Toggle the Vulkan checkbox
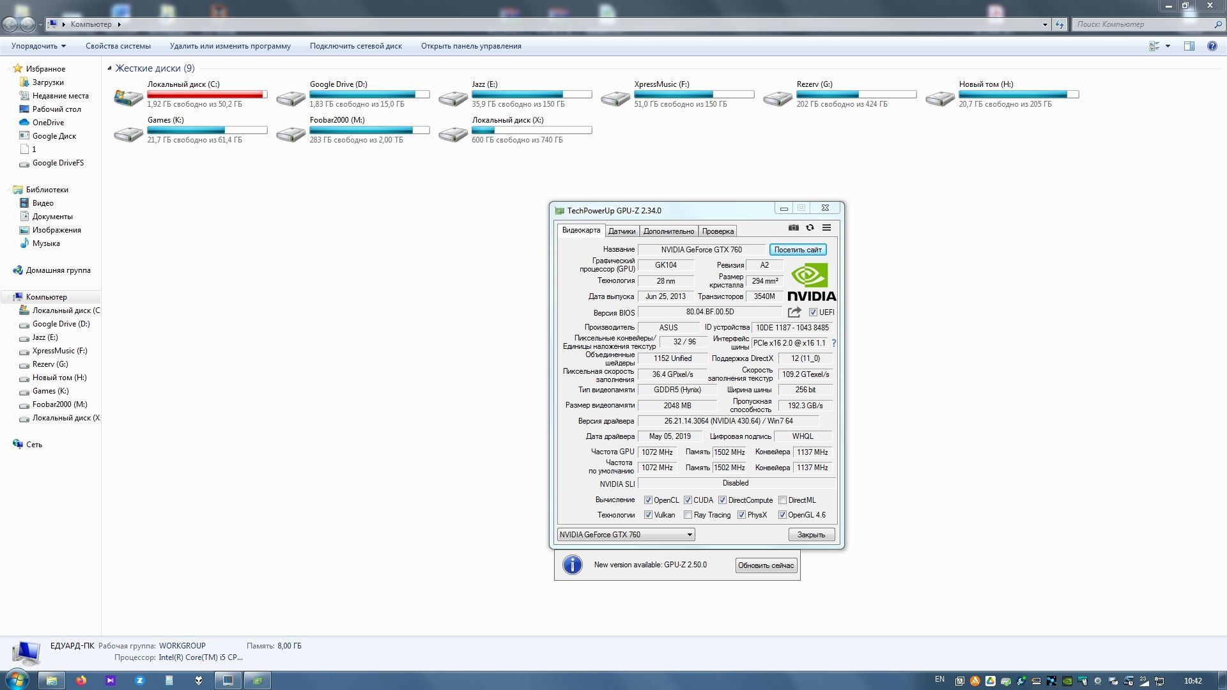The height and width of the screenshot is (690, 1227). [x=648, y=515]
